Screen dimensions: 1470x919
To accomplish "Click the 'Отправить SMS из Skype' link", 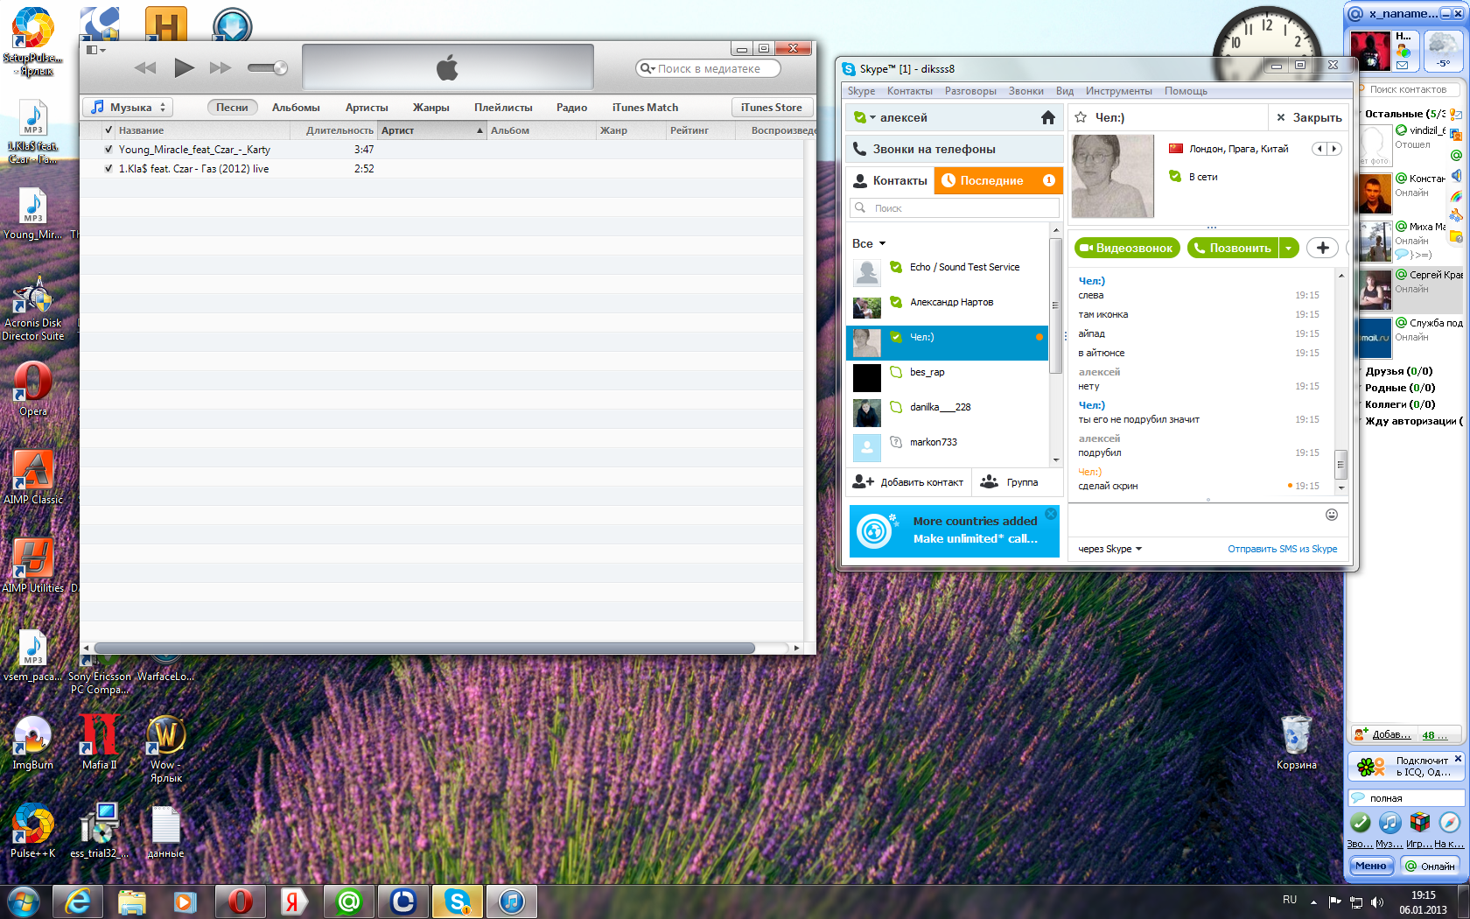I will (1282, 550).
